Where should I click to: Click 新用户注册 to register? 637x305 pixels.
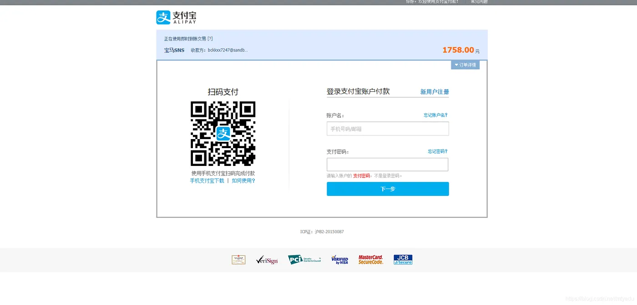[435, 92]
